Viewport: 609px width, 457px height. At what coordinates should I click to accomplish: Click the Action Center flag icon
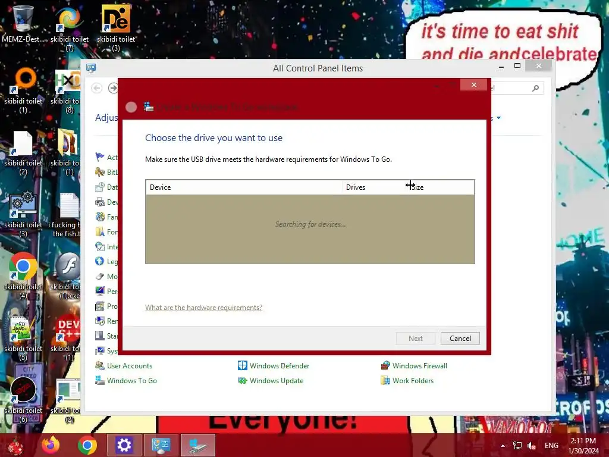coord(100,156)
